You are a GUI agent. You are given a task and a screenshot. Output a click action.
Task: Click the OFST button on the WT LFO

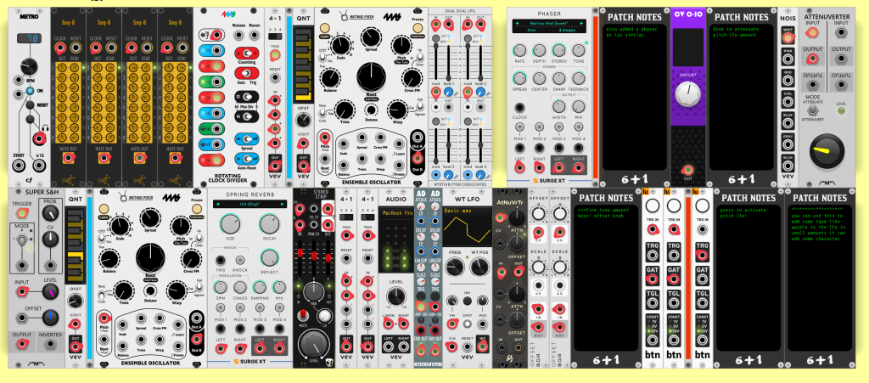[468, 324]
